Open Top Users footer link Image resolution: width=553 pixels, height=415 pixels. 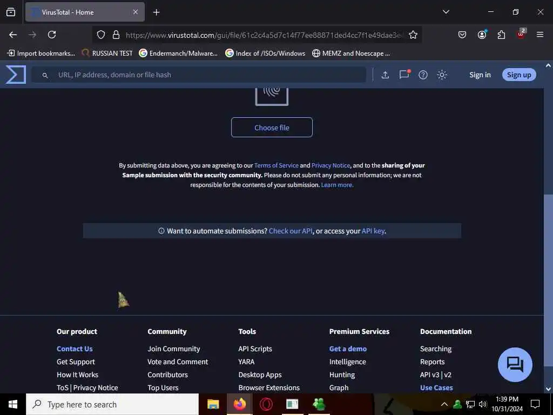pos(163,387)
